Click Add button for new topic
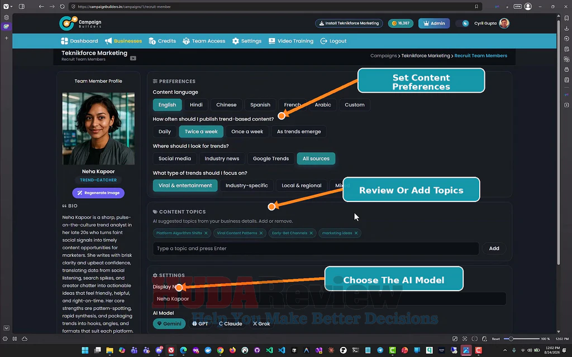The height and width of the screenshot is (357, 572). (494, 248)
